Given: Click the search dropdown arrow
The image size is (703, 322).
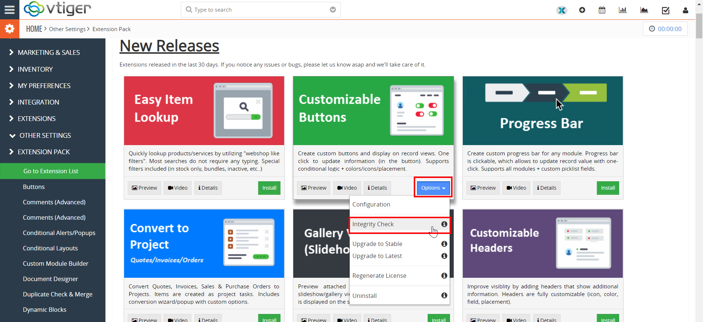Looking at the screenshot, I should [x=333, y=10].
